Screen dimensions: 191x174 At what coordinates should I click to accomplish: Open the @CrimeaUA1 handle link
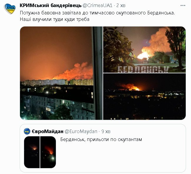tap(97, 6)
